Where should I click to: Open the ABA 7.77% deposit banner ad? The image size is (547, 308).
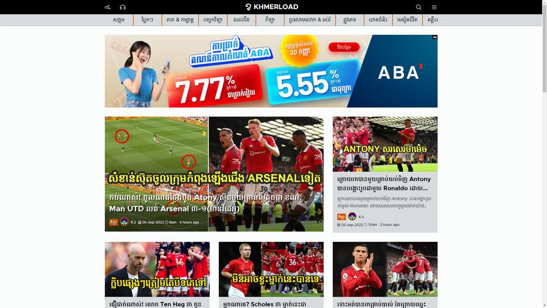point(271,71)
